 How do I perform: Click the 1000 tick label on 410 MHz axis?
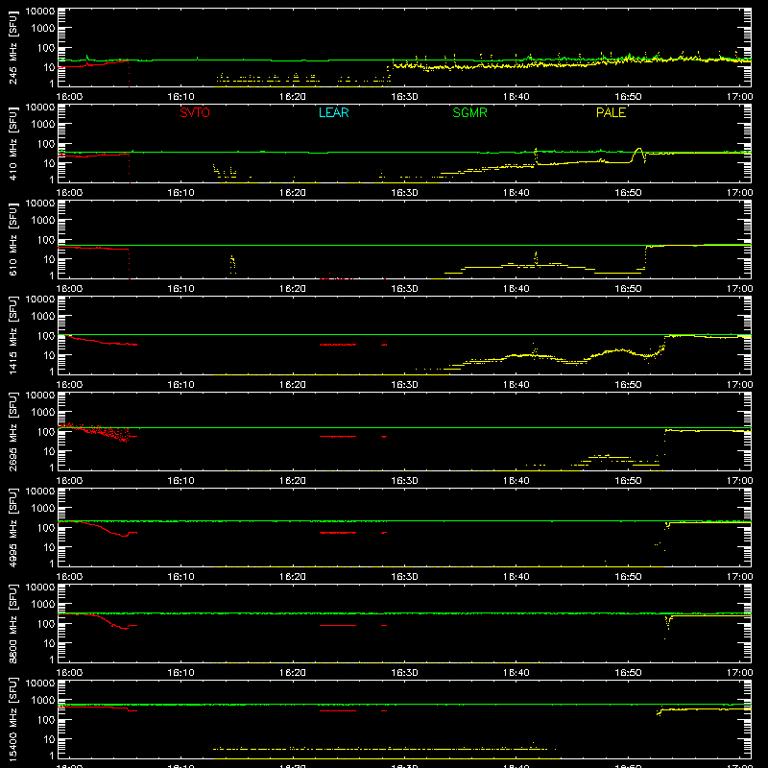pos(43,124)
